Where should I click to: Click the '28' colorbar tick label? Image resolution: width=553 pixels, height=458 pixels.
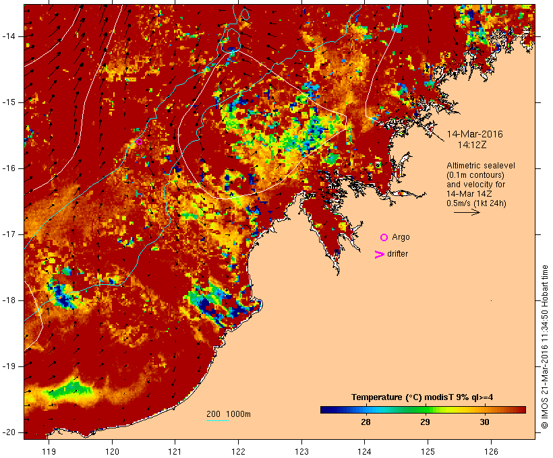point(366,422)
